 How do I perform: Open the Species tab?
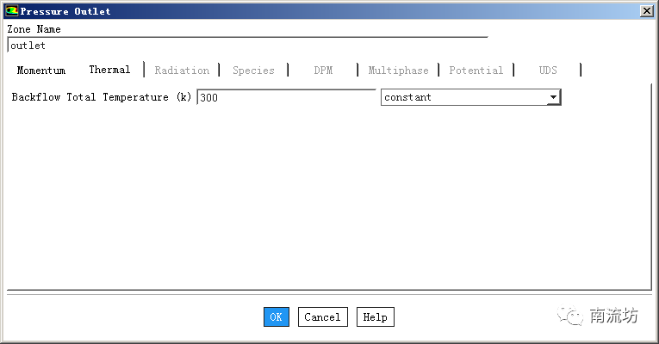(253, 70)
